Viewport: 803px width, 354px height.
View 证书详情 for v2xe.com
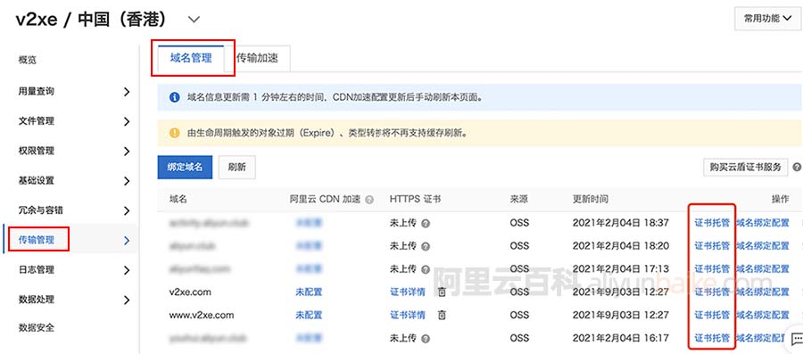(408, 292)
